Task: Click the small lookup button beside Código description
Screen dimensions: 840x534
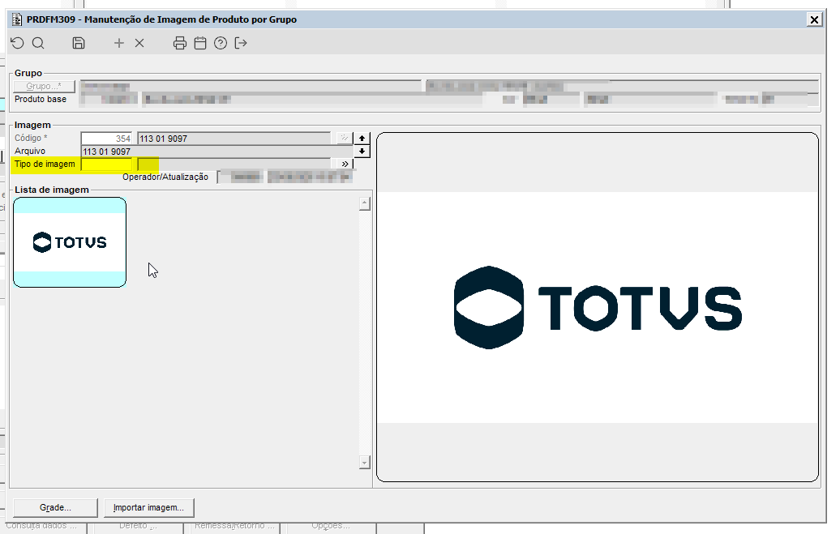Action: coord(344,139)
